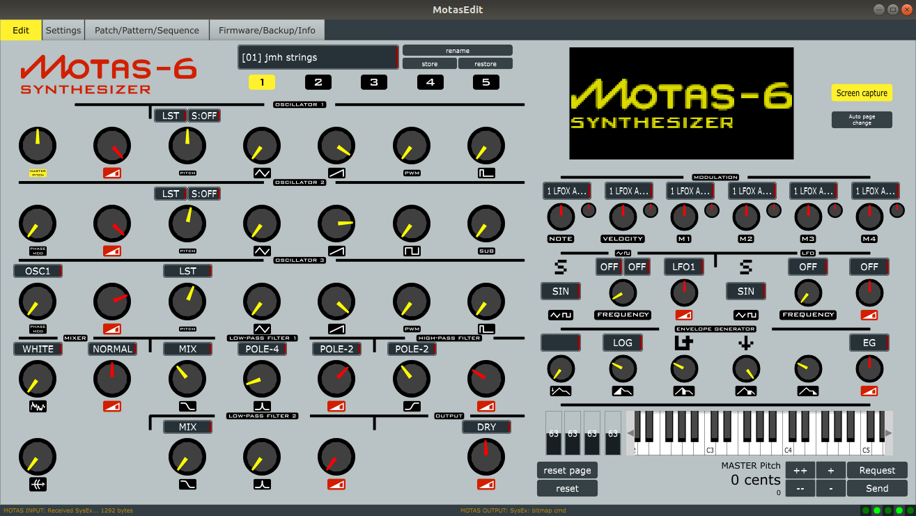Click Low-pass filter 2 resonance peak icon

point(262,484)
